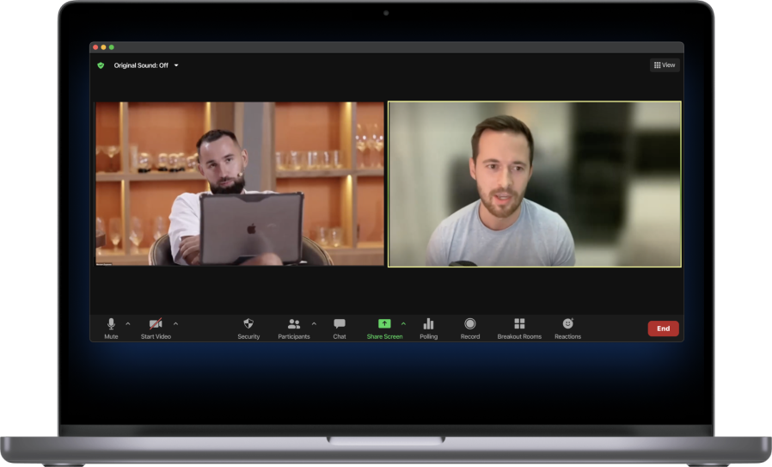
Task: Close the Zoom window with red button
Action: [x=95, y=47]
